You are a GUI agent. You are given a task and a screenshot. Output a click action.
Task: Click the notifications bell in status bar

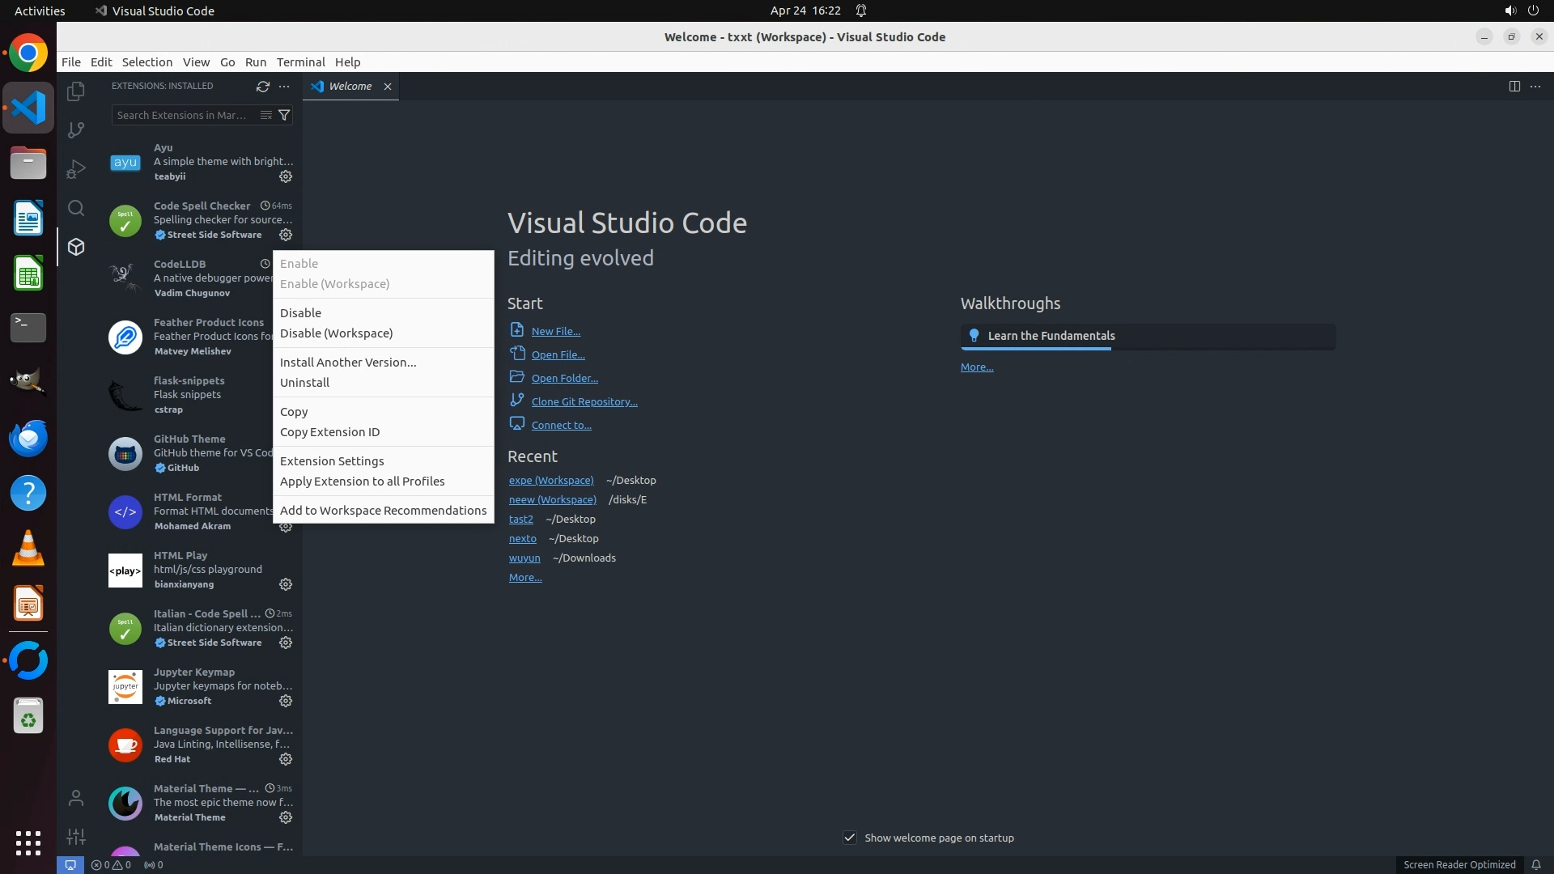[x=1535, y=864]
